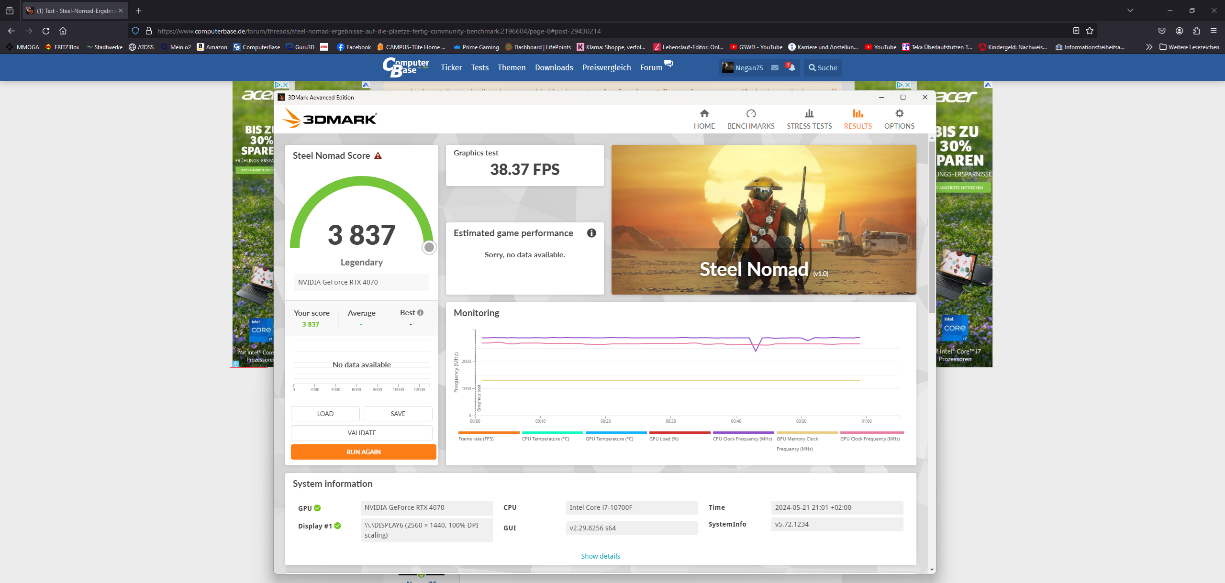Viewport: 1225px width, 583px height.
Task: Expand Show details in System information
Action: 600,556
